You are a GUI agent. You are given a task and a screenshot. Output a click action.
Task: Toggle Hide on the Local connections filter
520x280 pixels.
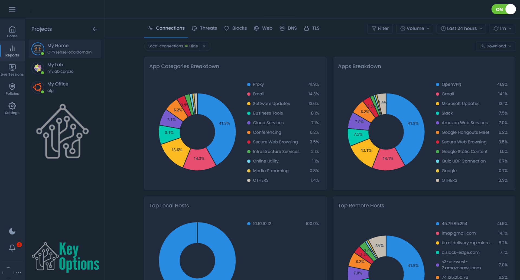point(193,46)
